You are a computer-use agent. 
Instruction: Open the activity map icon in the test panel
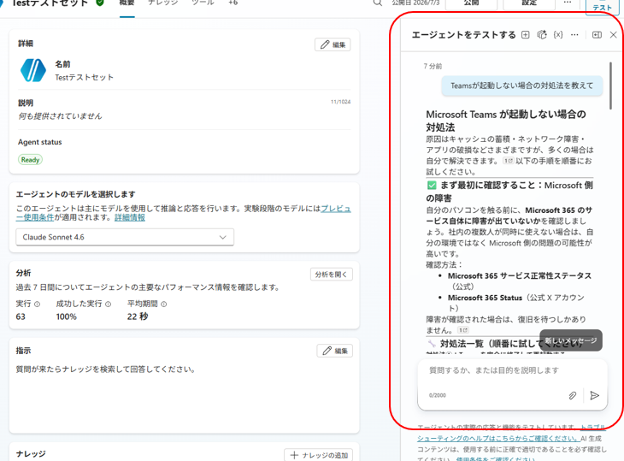pyautogui.click(x=542, y=35)
